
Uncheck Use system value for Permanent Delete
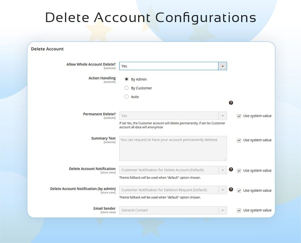239,116
